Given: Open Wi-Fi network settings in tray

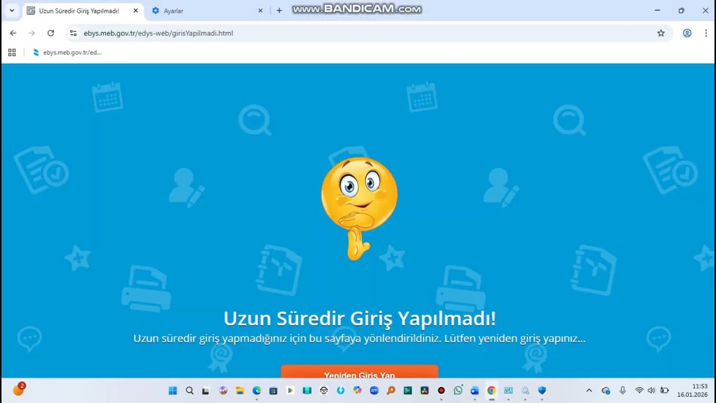Looking at the screenshot, I should pos(639,391).
